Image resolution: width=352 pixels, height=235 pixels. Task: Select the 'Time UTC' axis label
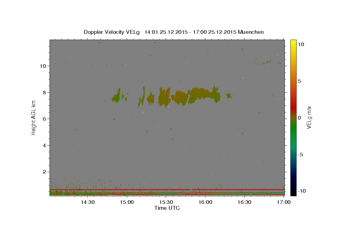167,208
